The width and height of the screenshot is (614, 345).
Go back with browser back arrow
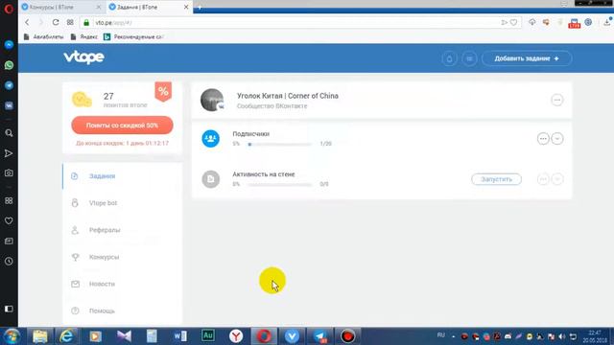[27, 22]
